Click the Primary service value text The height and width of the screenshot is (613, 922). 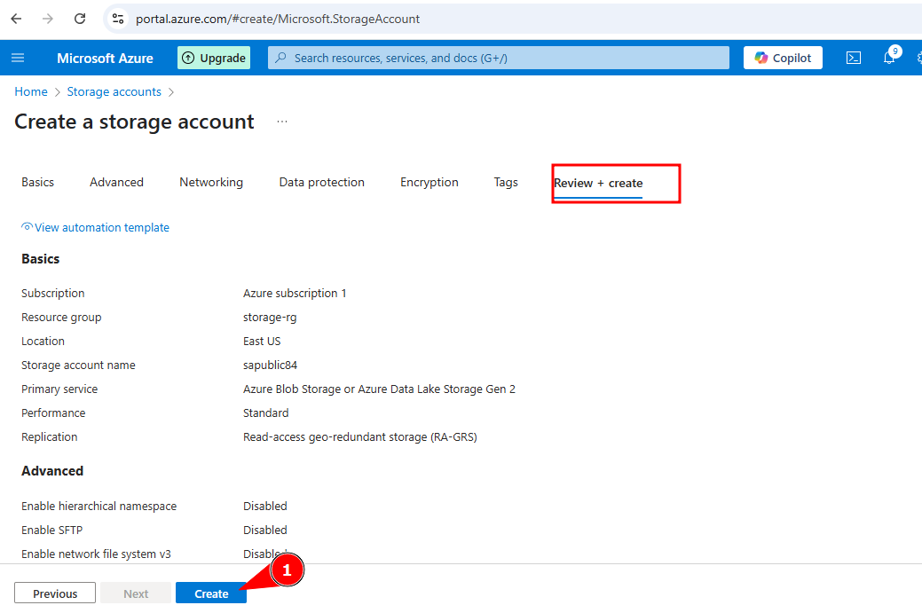tap(379, 389)
